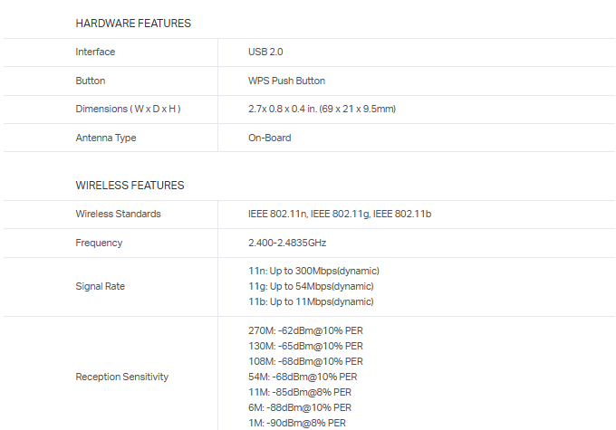
Task: Click the On-Board antenna value
Action: [270, 139]
